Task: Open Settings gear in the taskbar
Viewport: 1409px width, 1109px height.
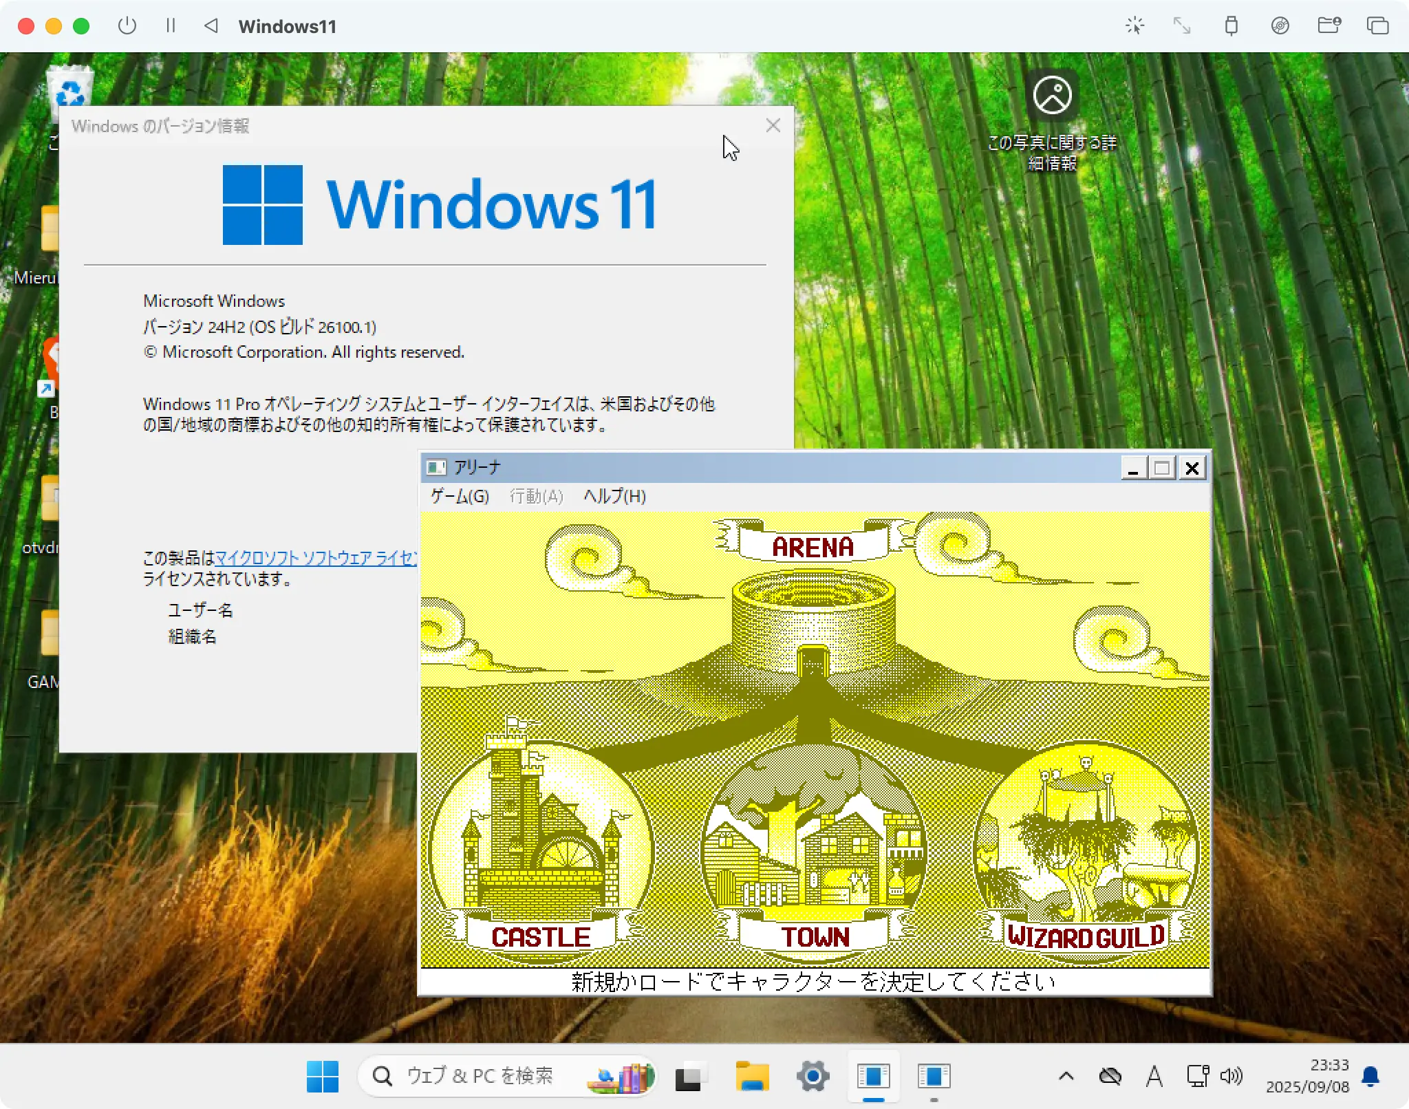Action: [x=813, y=1076]
